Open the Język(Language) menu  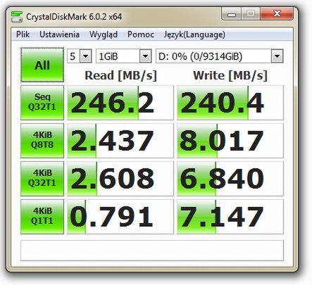[194, 34]
